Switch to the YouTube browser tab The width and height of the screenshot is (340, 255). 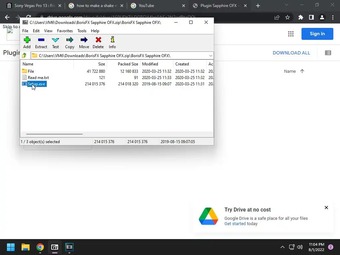(158, 6)
